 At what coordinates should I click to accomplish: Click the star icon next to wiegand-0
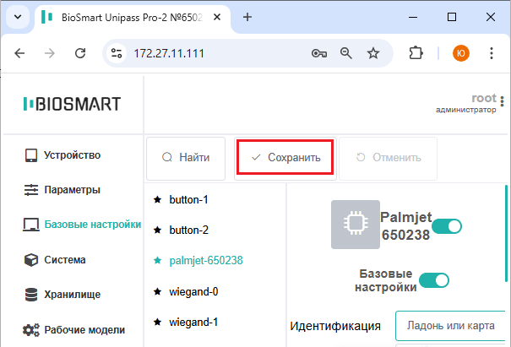(157, 291)
